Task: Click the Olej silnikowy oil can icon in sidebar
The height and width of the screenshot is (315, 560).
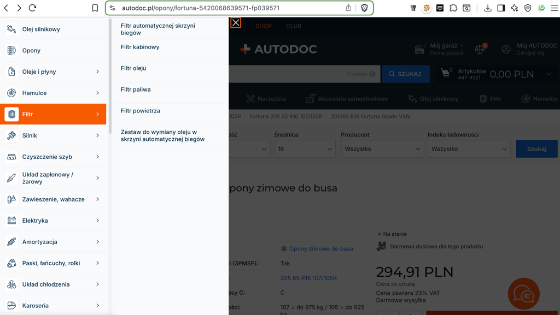Action: tap(11, 29)
